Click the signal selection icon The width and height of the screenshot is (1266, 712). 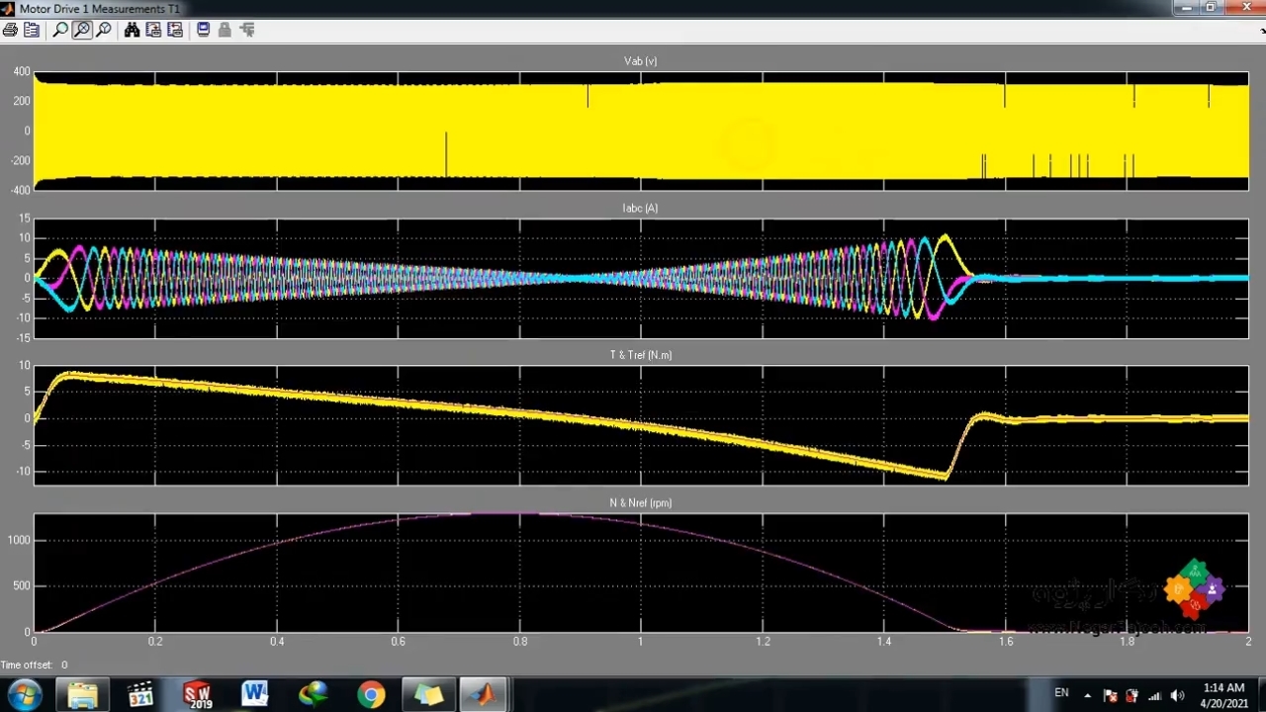coord(246,30)
